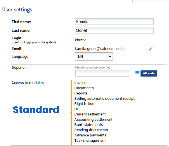The image size is (169, 146).
Task: Select the Reports module entry
Action: pos(81,93)
